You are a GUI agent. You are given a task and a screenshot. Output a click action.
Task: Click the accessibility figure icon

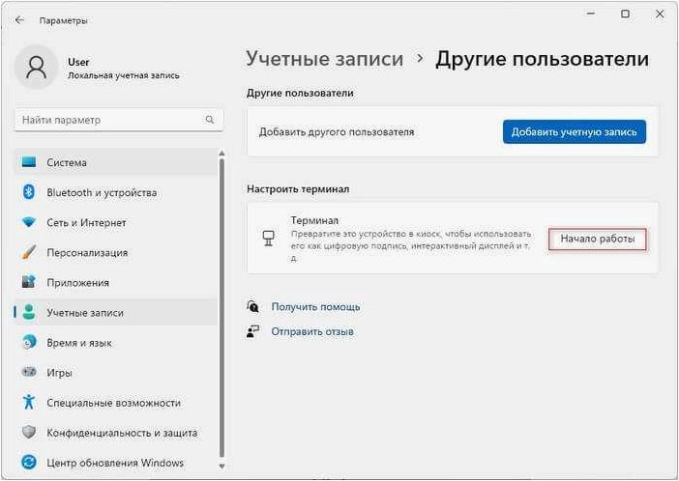click(x=29, y=402)
